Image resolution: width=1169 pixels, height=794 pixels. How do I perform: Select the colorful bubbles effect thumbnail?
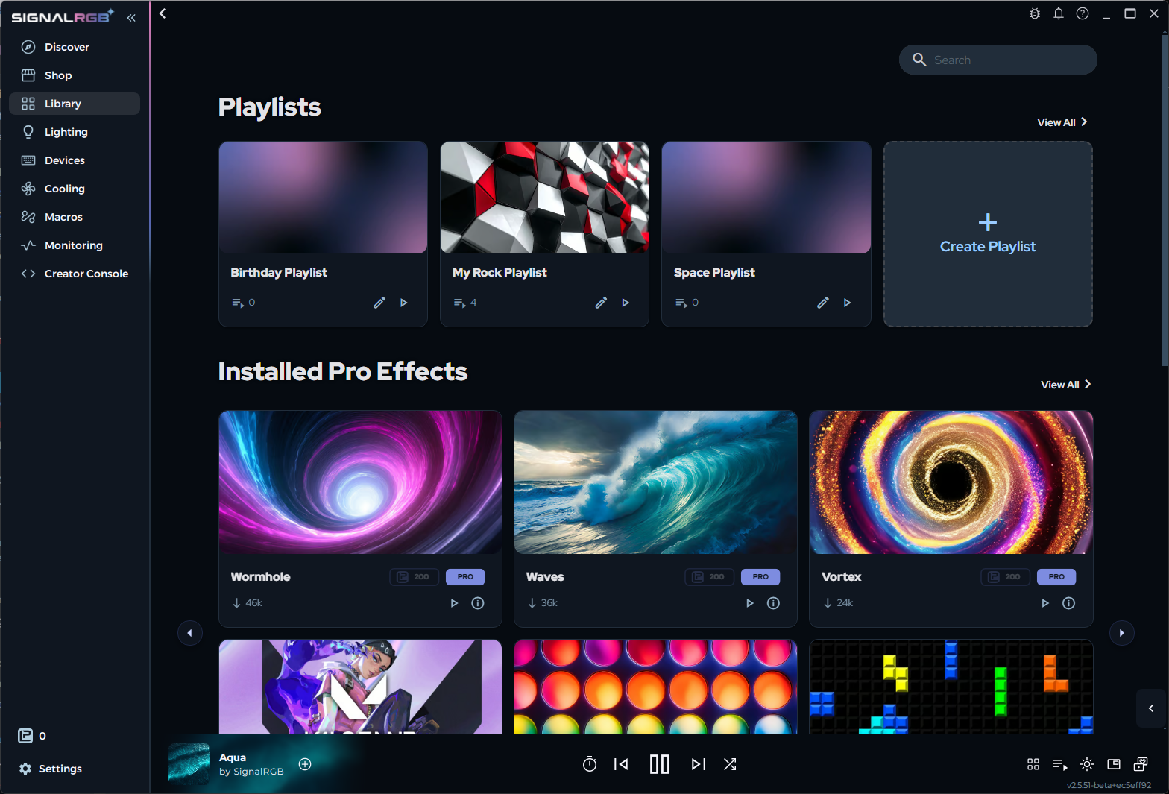tap(655, 687)
